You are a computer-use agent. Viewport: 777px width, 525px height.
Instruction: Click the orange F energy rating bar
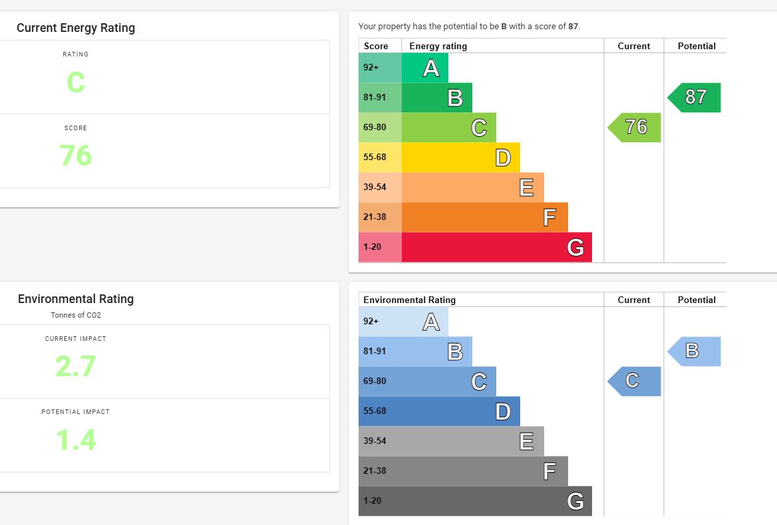[484, 217]
